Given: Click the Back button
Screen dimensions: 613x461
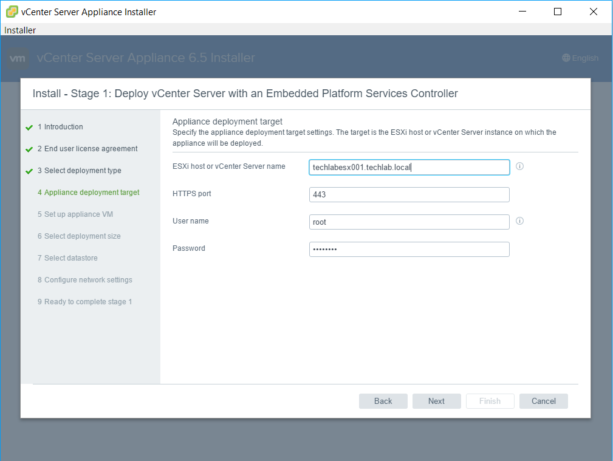Looking at the screenshot, I should click(383, 401).
